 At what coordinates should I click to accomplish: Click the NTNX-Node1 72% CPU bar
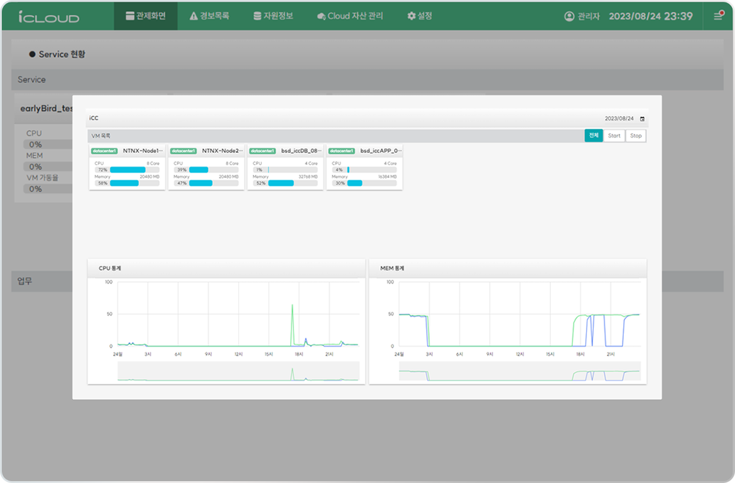[x=127, y=170]
